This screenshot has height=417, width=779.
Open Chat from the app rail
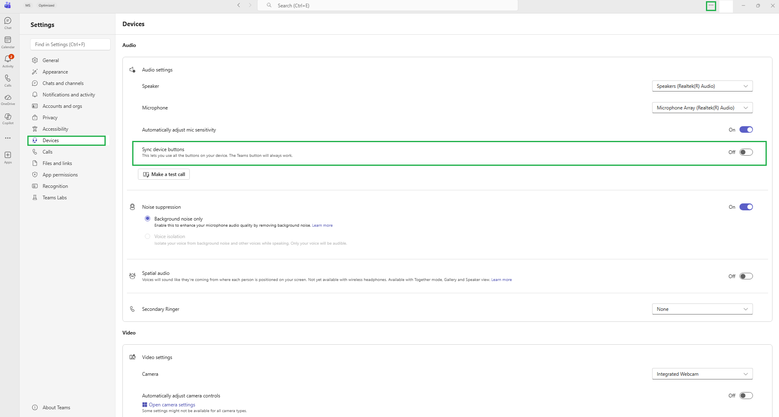8,23
